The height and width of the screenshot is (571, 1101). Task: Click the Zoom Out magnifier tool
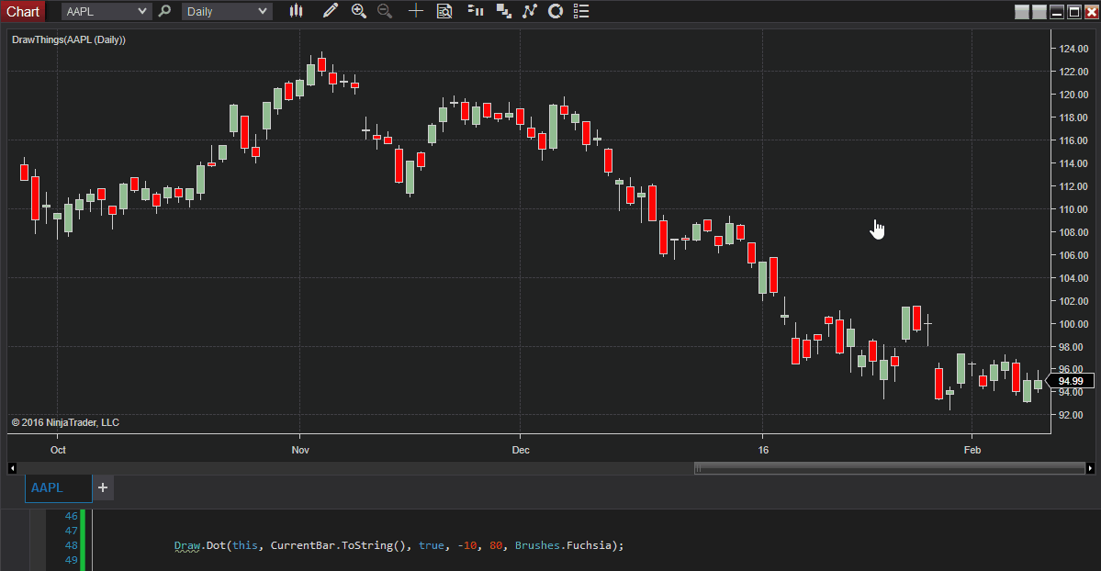tap(385, 10)
